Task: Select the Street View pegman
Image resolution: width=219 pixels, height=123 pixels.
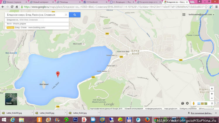Action: (194, 103)
